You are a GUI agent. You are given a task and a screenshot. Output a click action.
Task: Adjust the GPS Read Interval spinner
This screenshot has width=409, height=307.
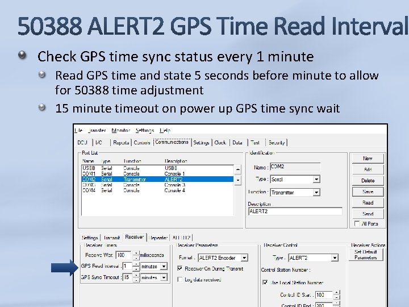(136, 266)
